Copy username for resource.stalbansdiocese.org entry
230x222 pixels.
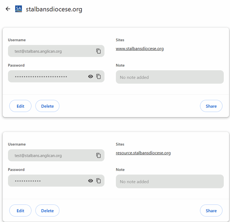click(x=98, y=155)
